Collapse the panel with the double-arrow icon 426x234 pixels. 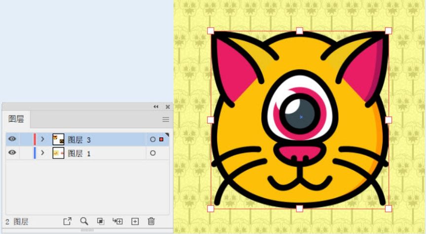[156, 107]
